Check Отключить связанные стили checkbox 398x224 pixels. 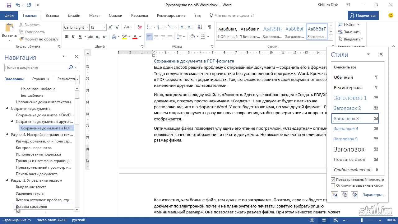click(333, 185)
